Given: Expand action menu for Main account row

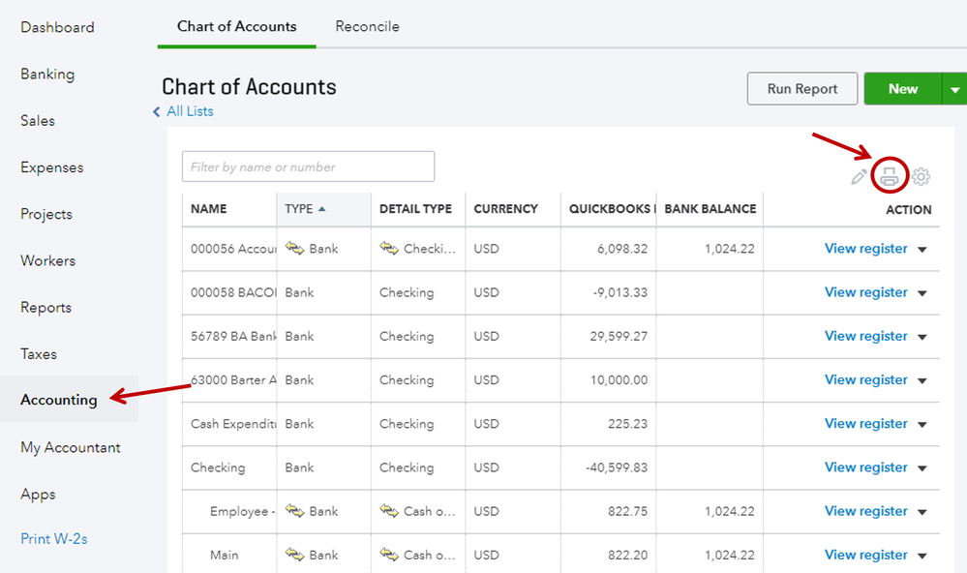Looking at the screenshot, I should click(x=922, y=556).
